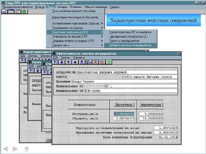Click projected Поступило value 7.00000000
The image size is (206, 154).
tap(124, 114)
